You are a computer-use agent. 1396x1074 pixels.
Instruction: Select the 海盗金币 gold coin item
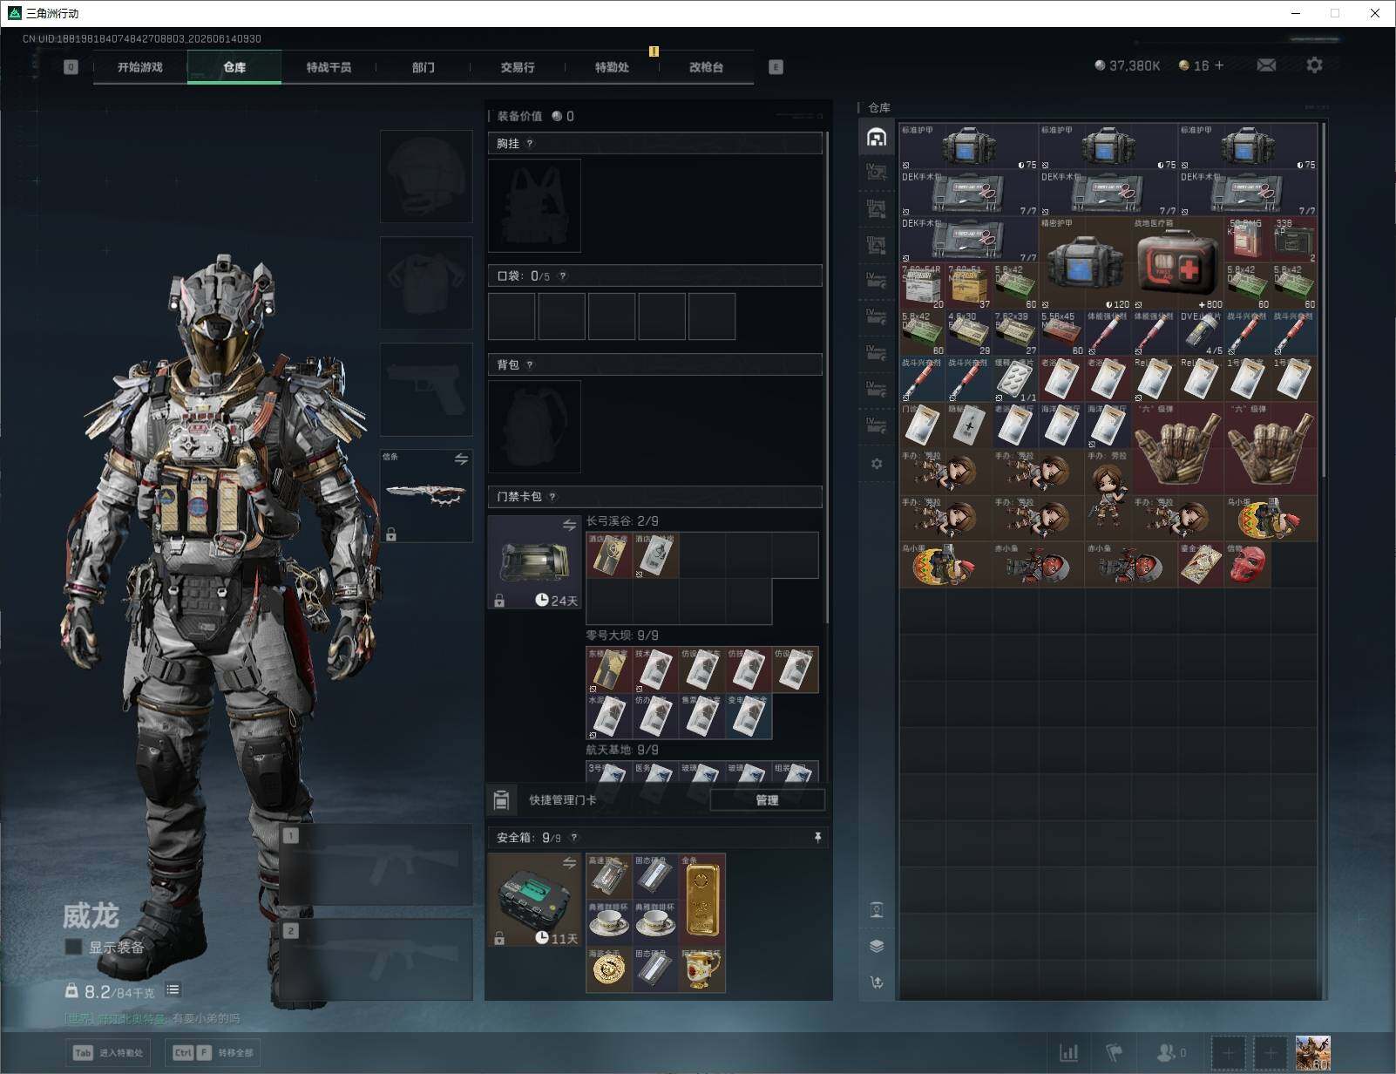coord(608,969)
